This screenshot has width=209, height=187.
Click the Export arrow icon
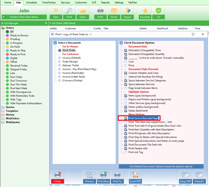point(128,10)
